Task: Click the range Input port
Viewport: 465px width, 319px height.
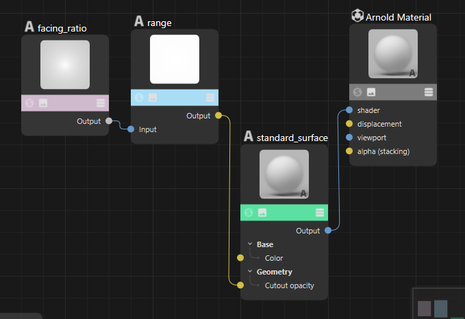Action: (x=131, y=129)
